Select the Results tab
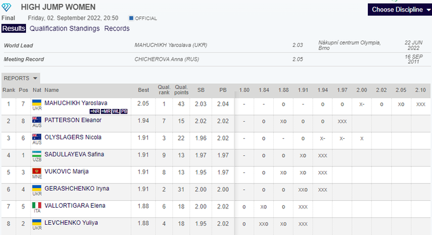This screenshot has height=235, width=432. 14,29
